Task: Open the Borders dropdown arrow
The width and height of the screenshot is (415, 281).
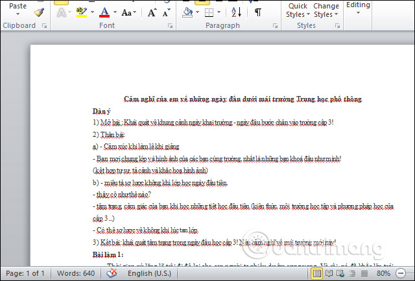Action: pos(219,12)
